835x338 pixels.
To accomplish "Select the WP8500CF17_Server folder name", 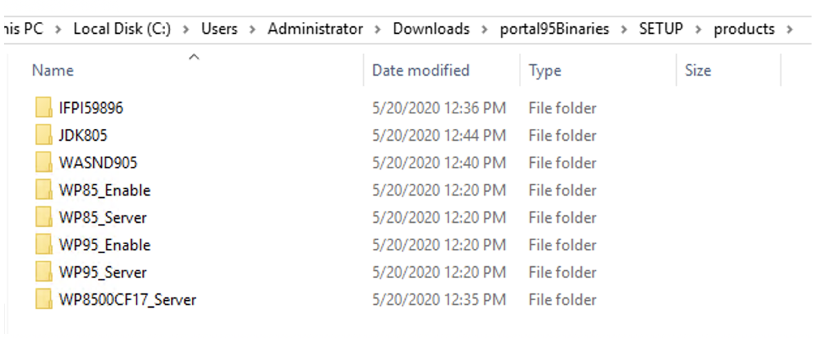I will 128,300.
